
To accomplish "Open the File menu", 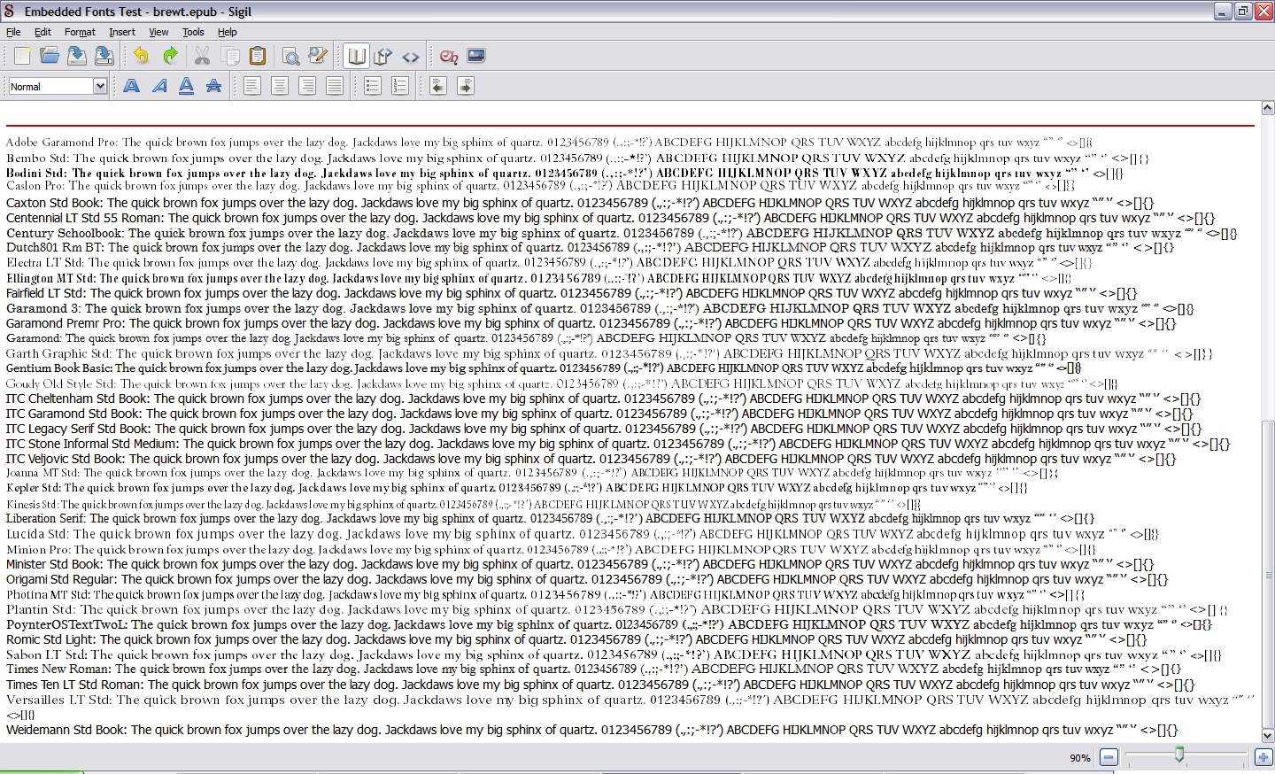I will [x=13, y=32].
